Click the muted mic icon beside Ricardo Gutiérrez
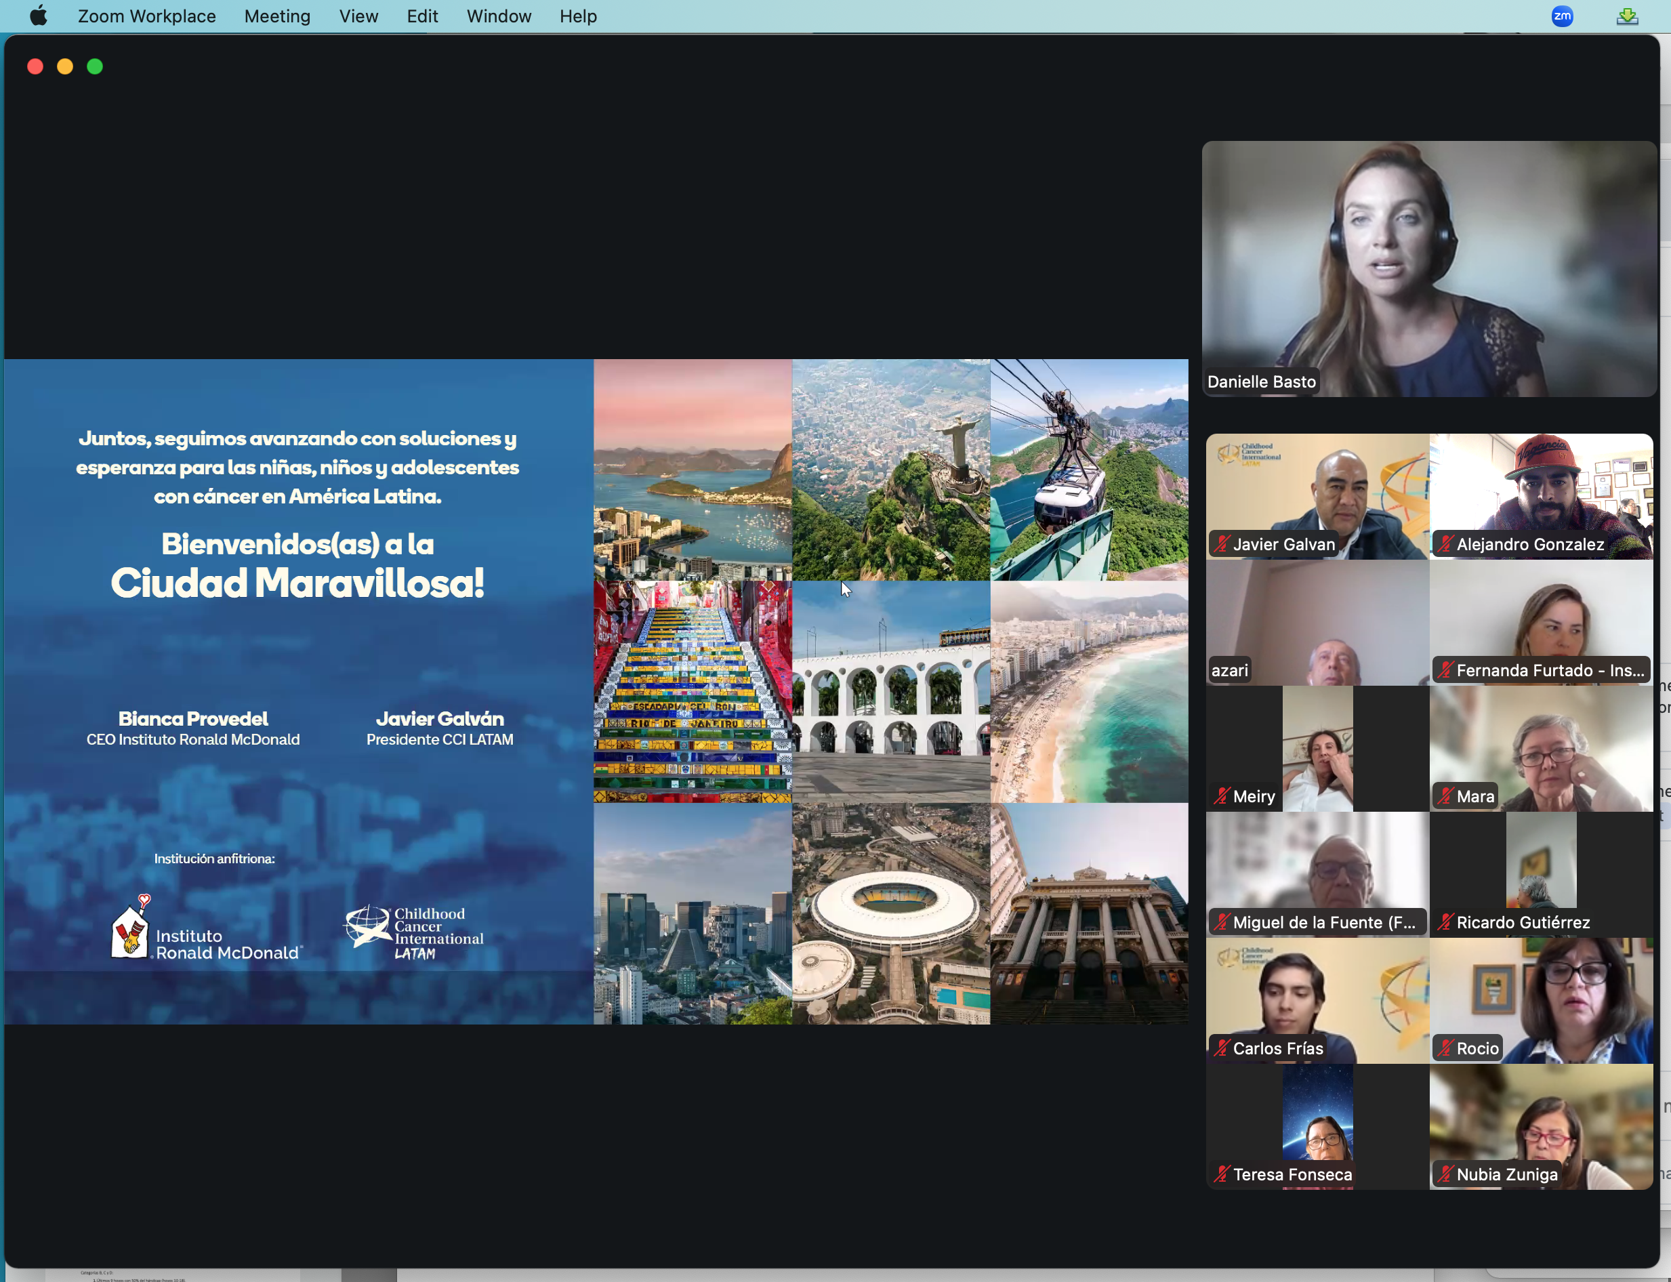This screenshot has width=1671, height=1282. (1446, 922)
